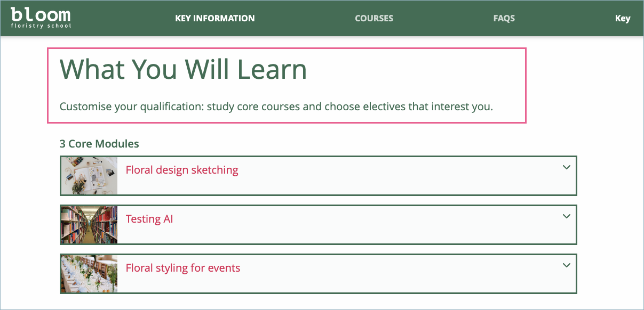
Task: Expand Floral design sketching with its chevron
Action: click(x=567, y=167)
